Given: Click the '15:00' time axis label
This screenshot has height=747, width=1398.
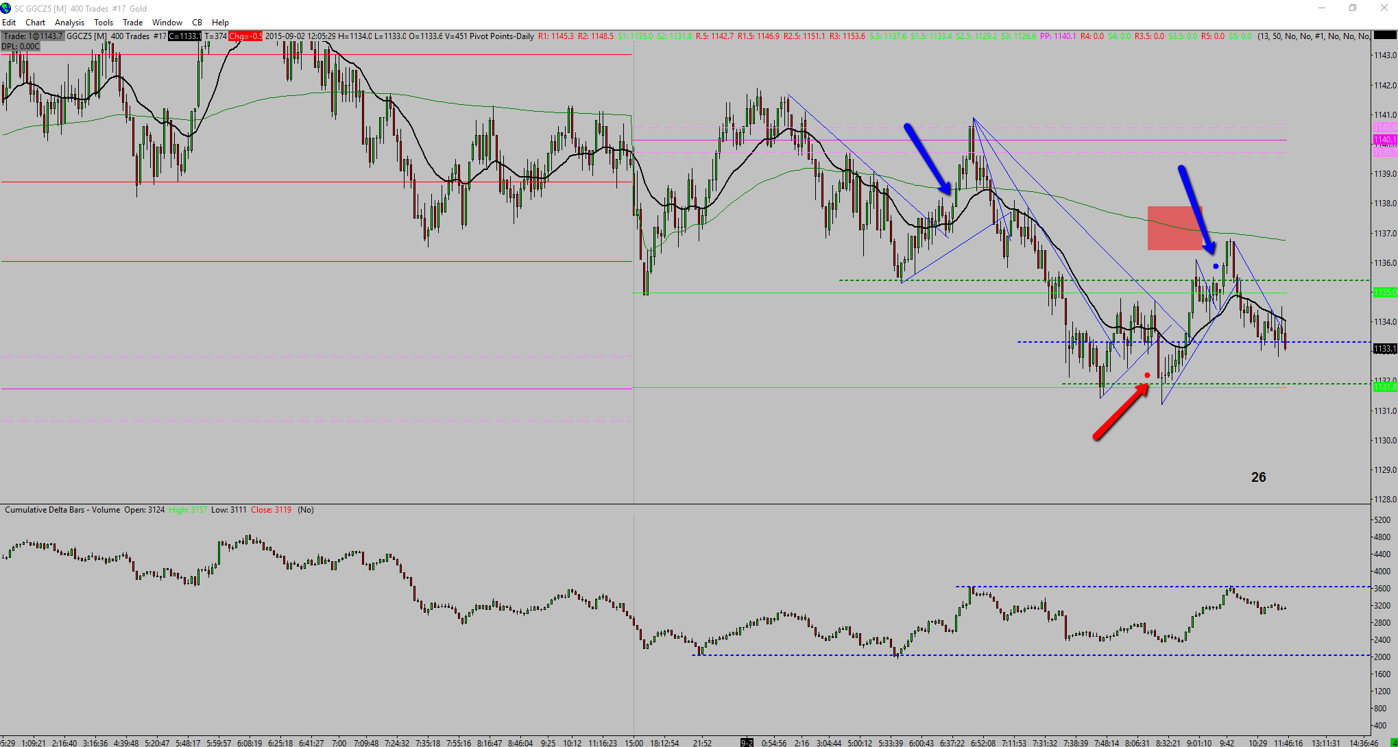Looking at the screenshot, I should (x=634, y=743).
